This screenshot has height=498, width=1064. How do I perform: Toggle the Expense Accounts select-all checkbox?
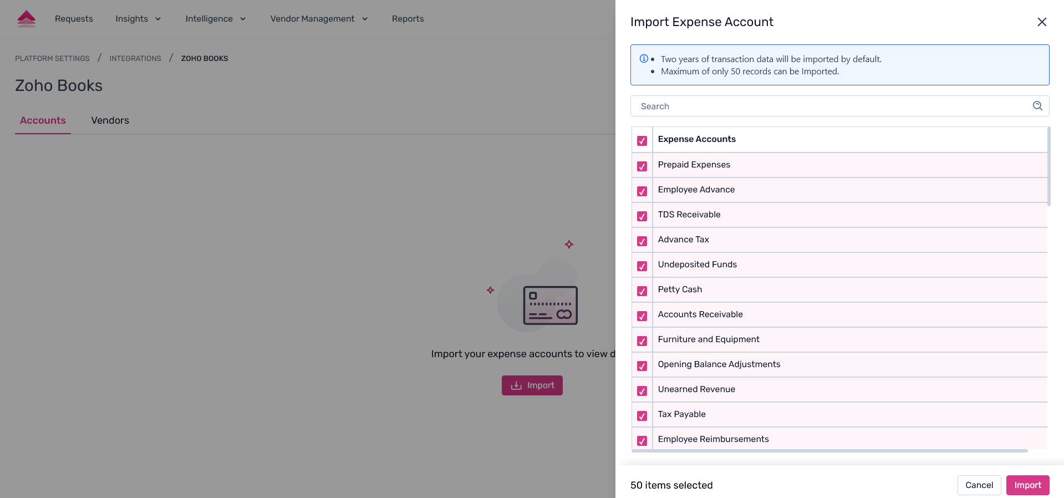click(642, 140)
